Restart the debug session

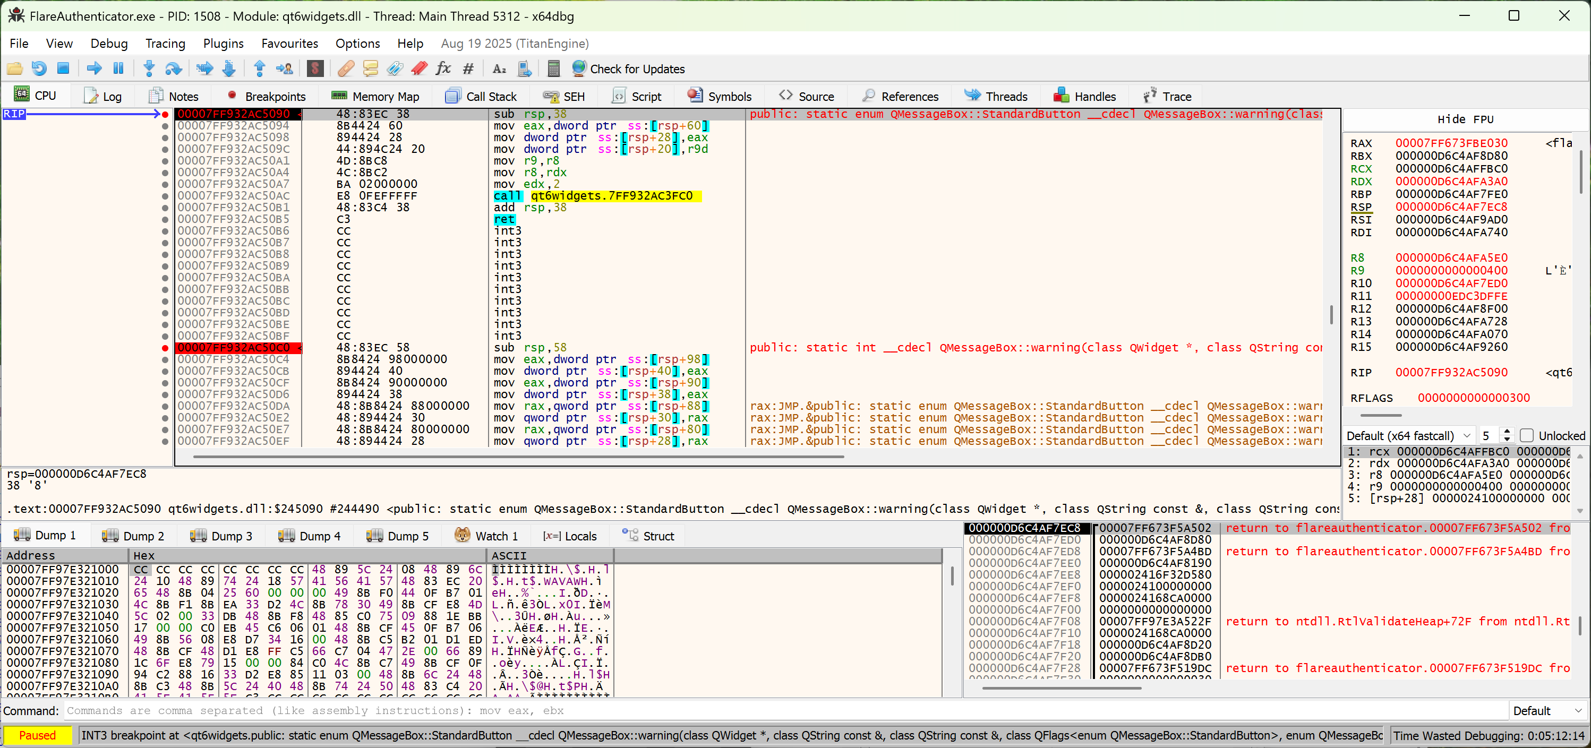pos(39,68)
